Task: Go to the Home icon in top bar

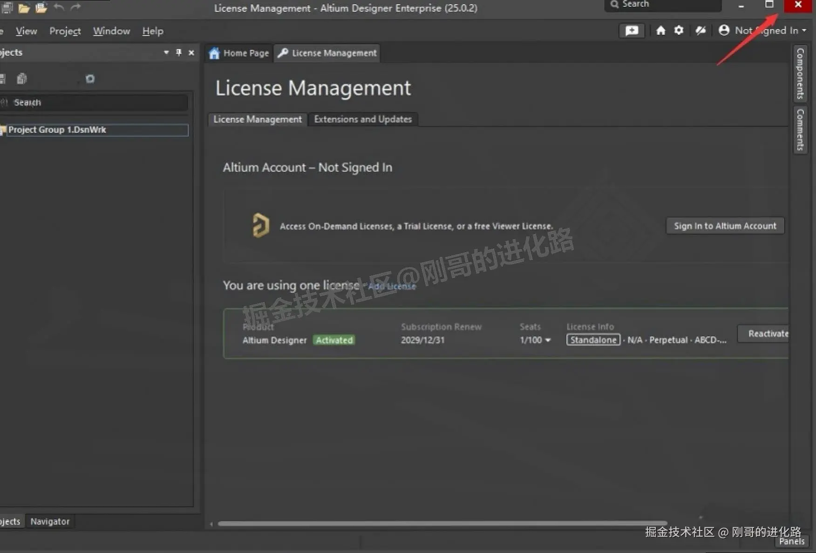Action: [660, 31]
